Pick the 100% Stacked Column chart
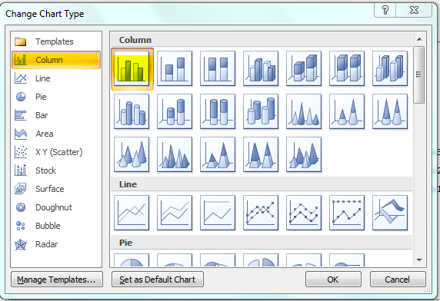 pos(218,68)
